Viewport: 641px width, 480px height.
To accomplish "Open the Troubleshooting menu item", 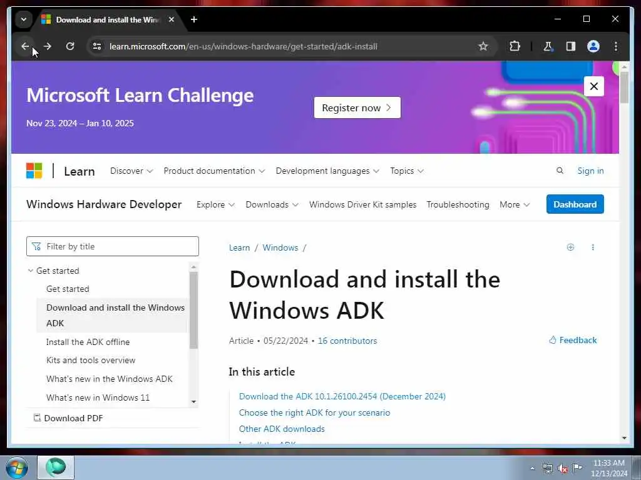I will click(x=458, y=204).
